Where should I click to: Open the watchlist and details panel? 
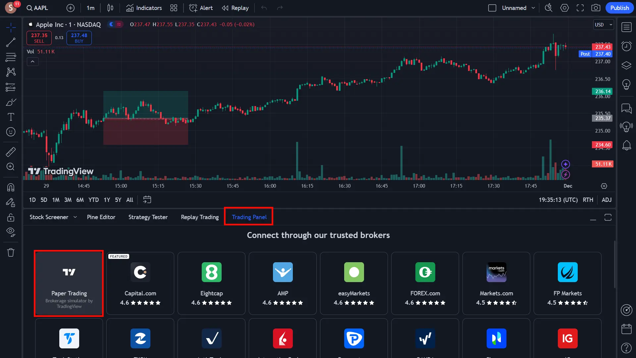tap(626, 27)
